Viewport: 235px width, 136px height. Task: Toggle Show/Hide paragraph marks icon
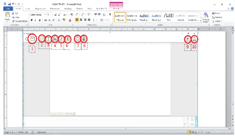pyautogui.click(x=110, y=15)
